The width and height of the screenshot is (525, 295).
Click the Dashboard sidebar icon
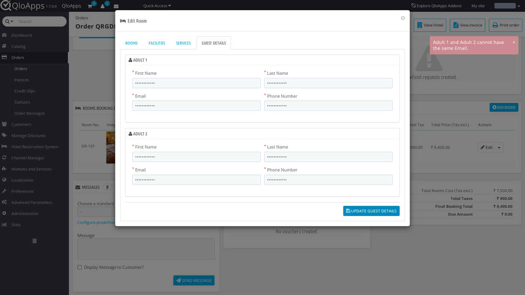[x=4, y=35]
